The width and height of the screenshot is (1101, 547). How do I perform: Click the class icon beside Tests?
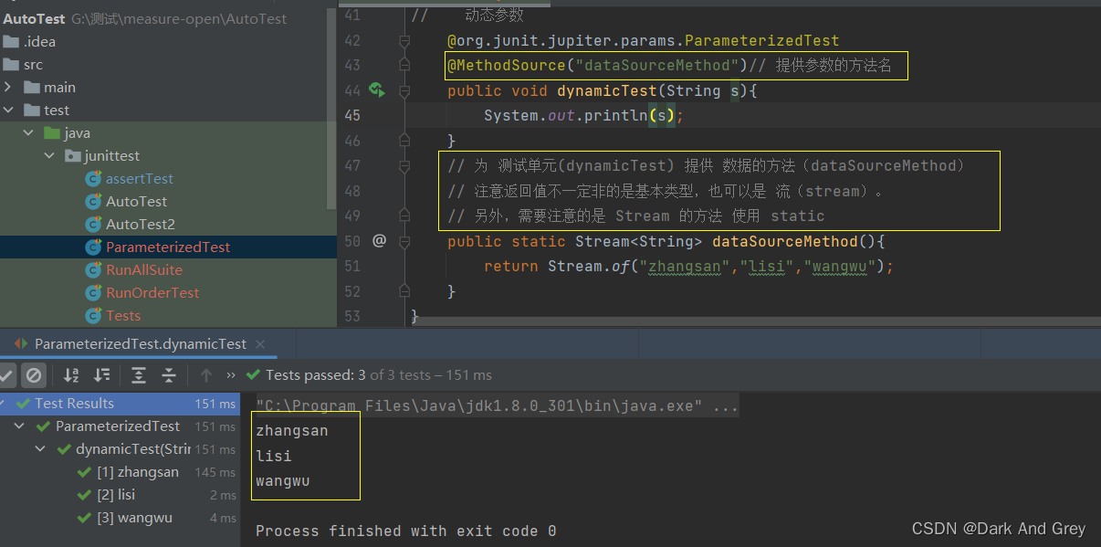pos(93,316)
